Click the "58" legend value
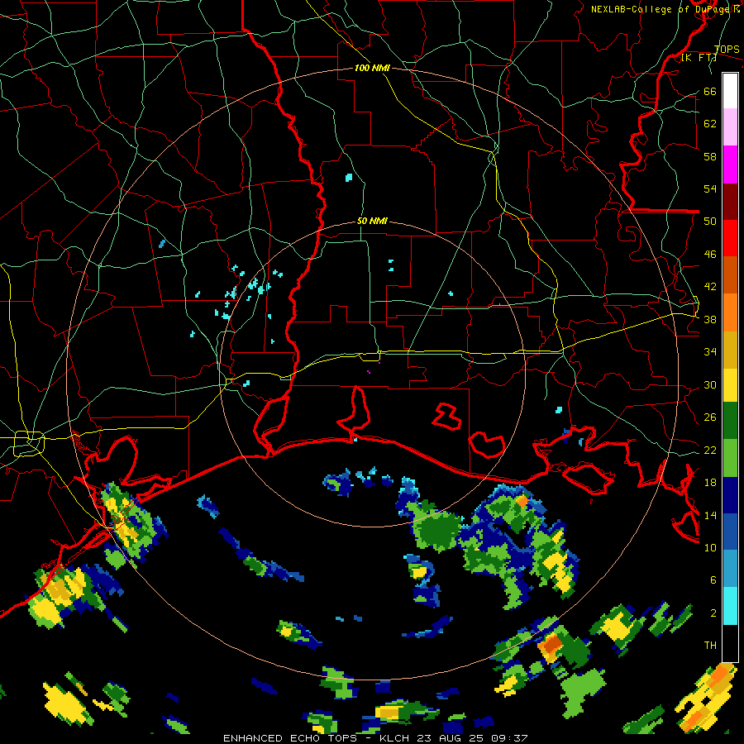 710,156
